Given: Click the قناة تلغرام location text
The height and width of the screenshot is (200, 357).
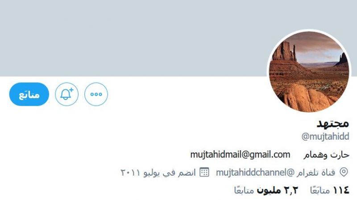Looking at the screenshot, I should point(315,172).
